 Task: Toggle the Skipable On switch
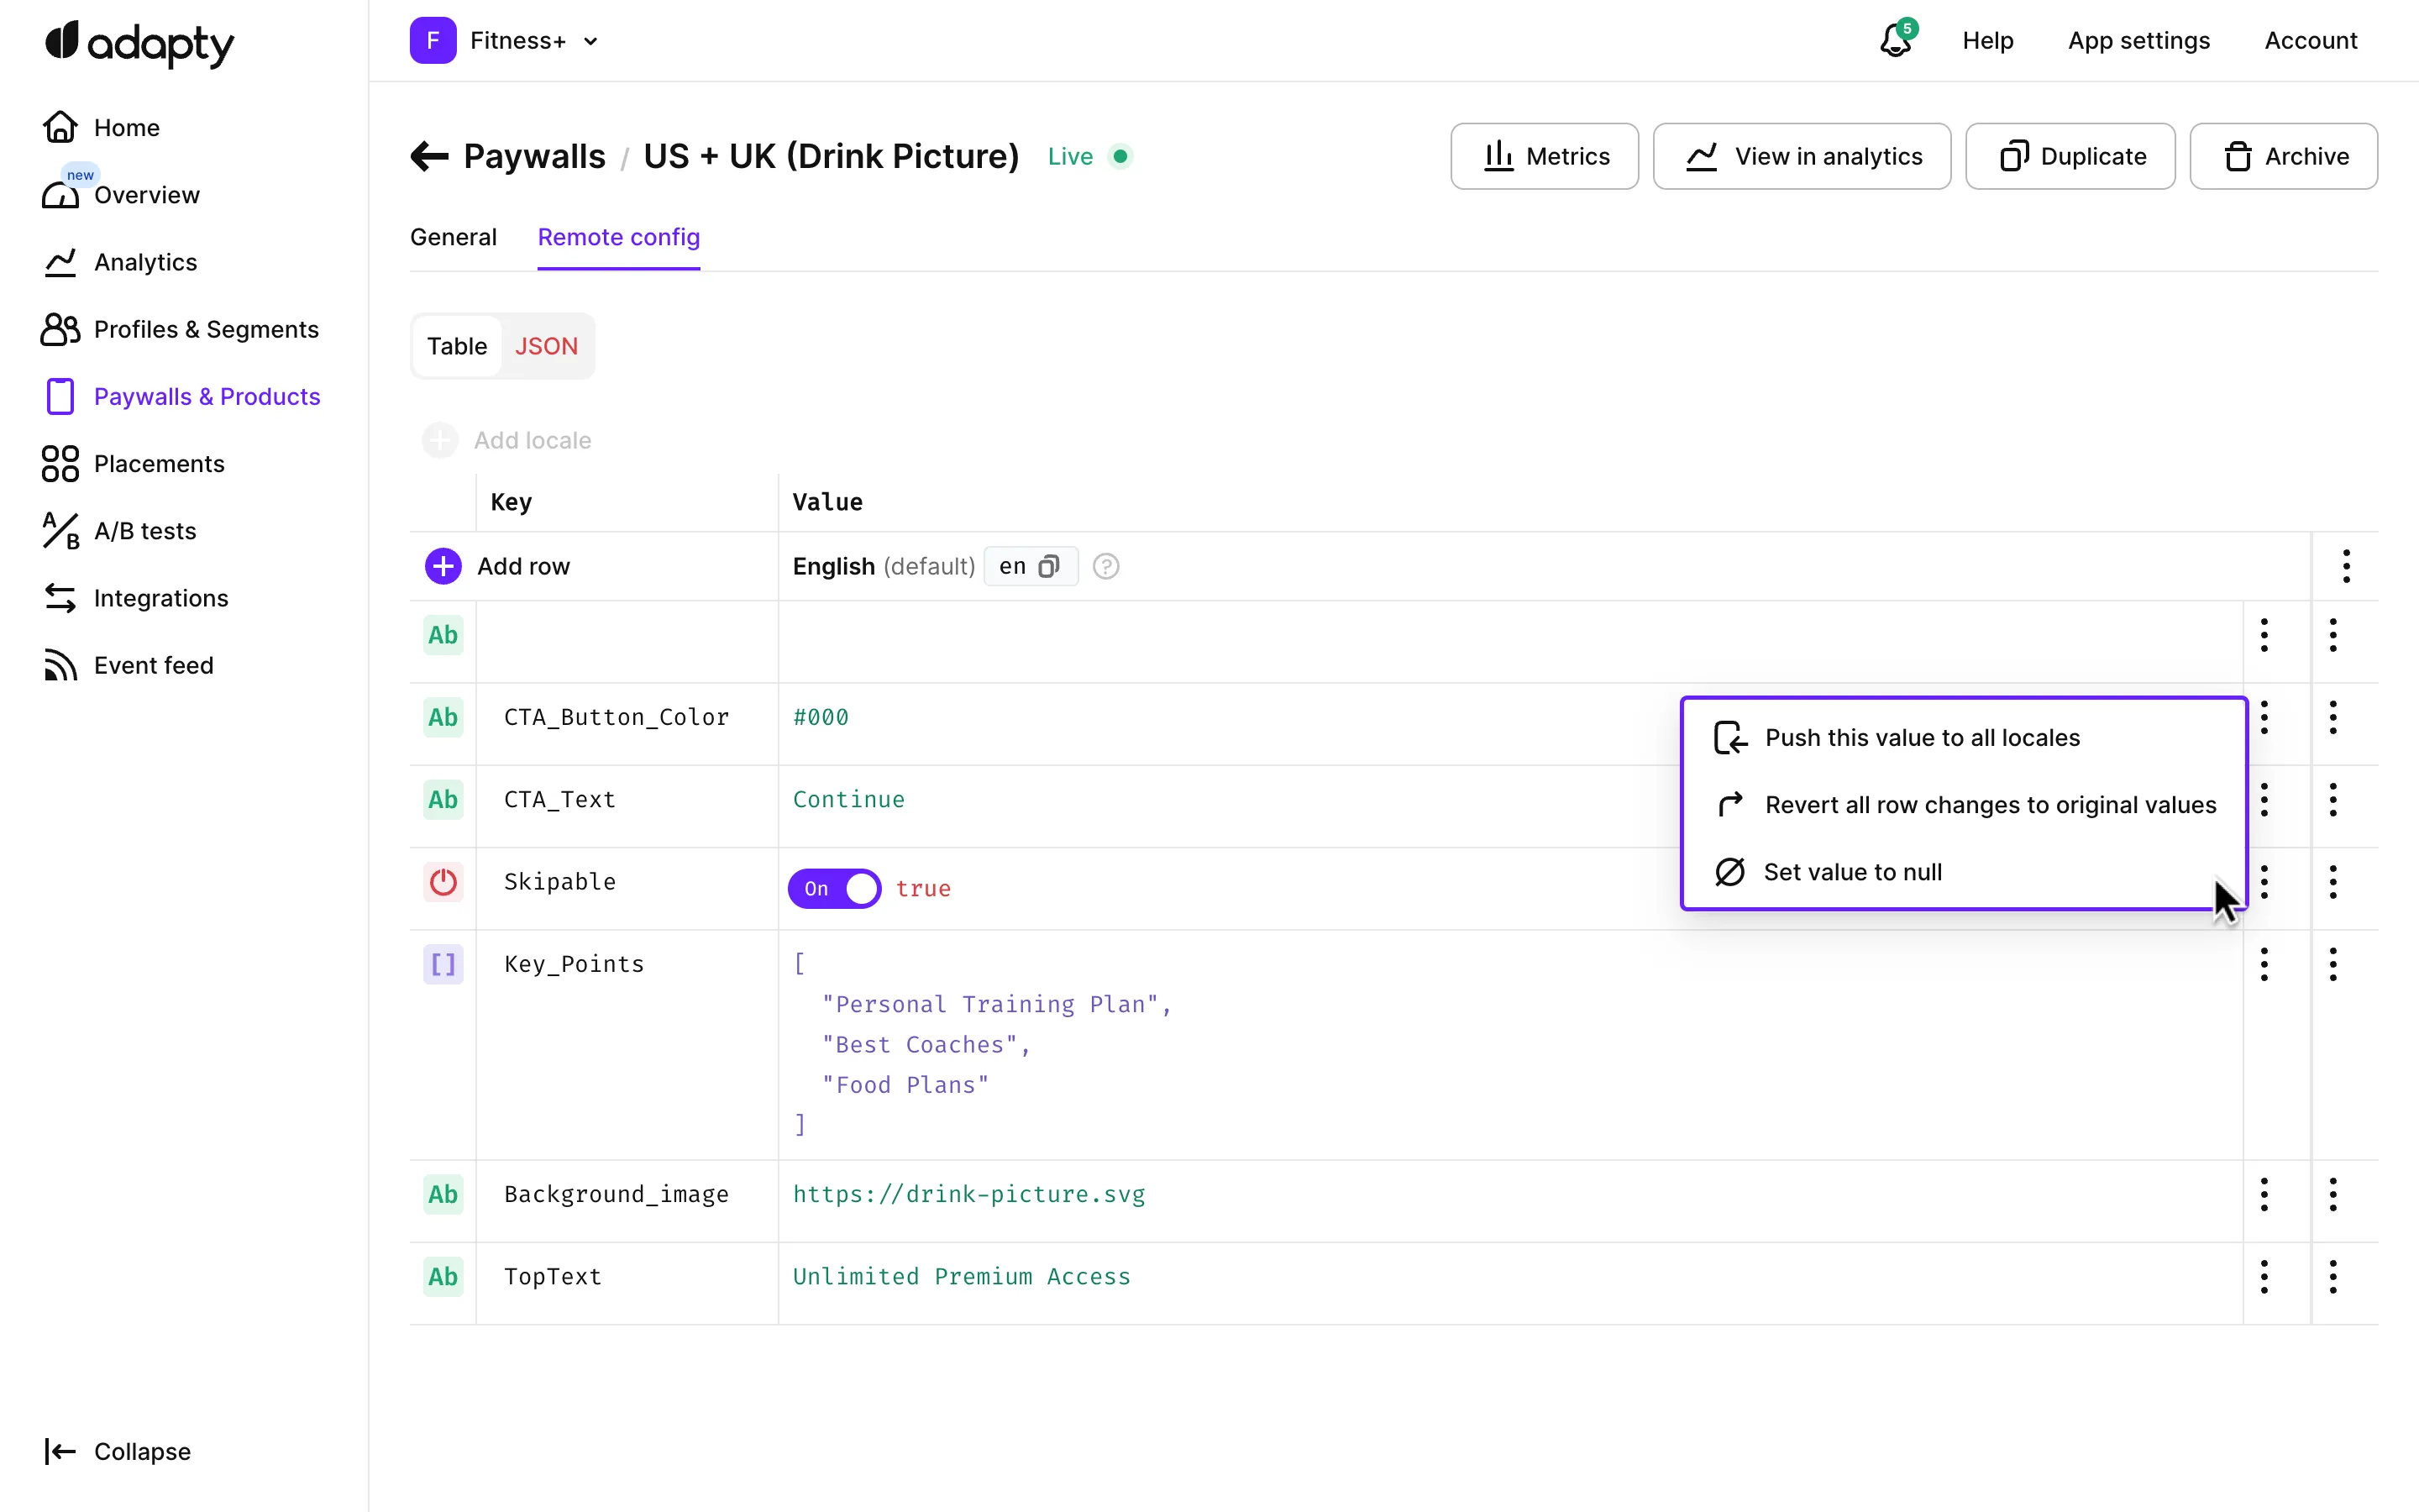(x=834, y=888)
